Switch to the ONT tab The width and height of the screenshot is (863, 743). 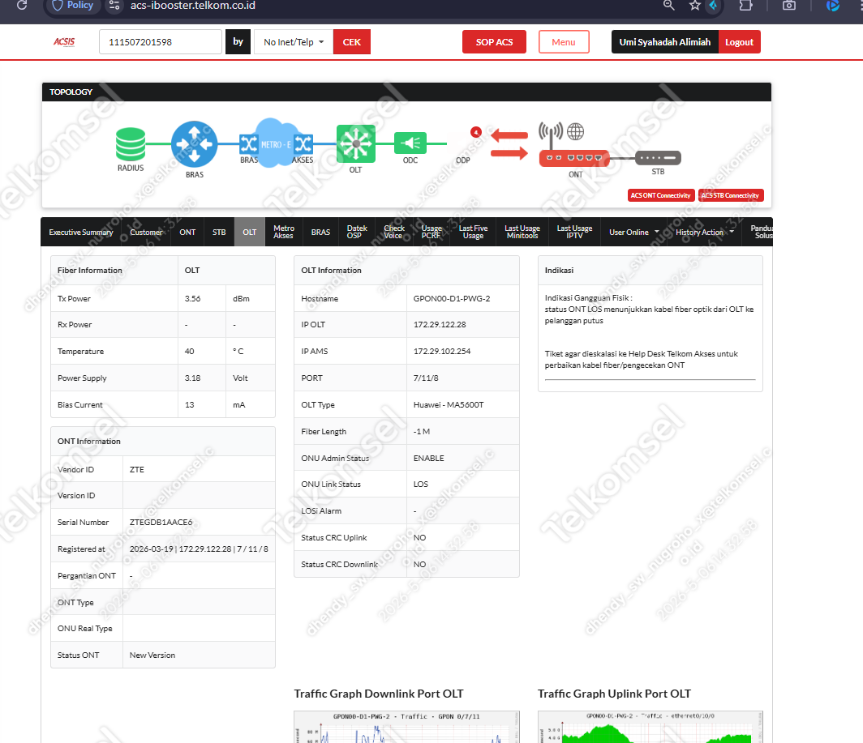pyautogui.click(x=187, y=232)
